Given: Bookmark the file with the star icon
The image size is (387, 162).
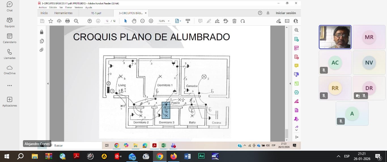Looking at the screenshot, I should (x=51, y=21).
